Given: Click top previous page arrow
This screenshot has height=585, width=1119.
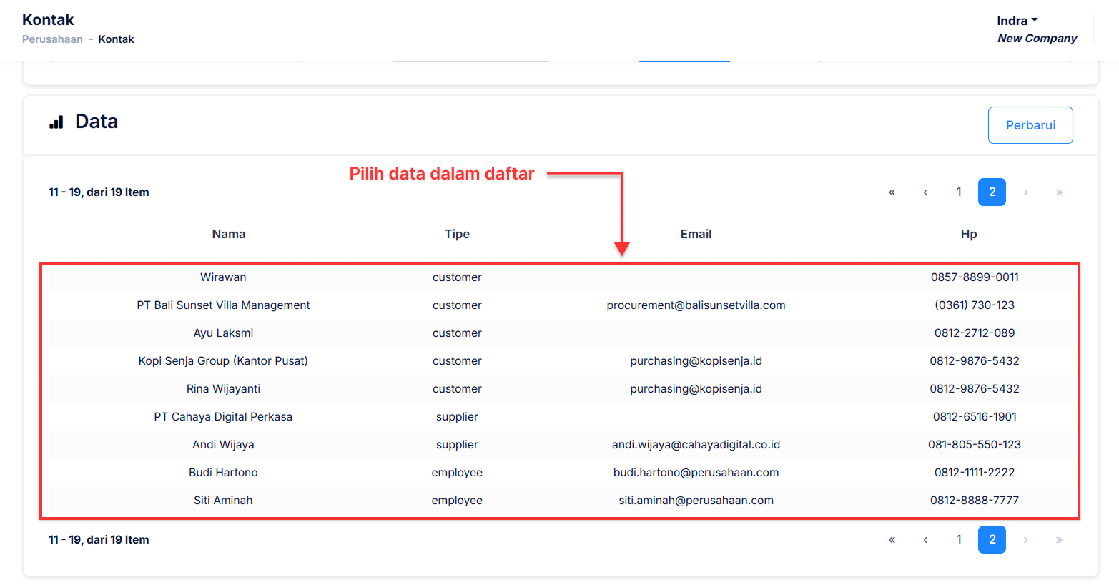Looking at the screenshot, I should (925, 192).
